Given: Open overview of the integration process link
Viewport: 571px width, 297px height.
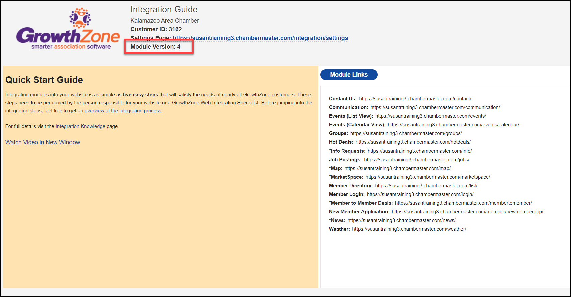Looking at the screenshot, I should (123, 111).
